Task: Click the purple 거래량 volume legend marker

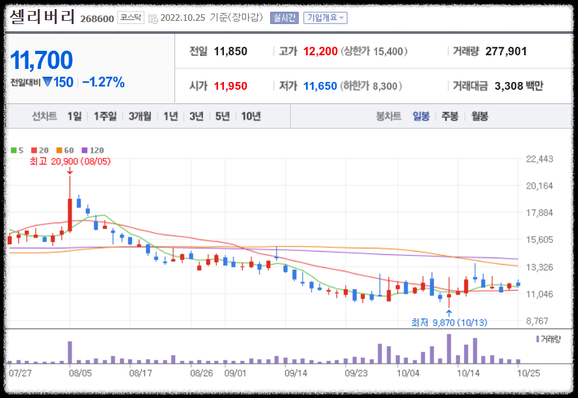Action: pyautogui.click(x=538, y=339)
